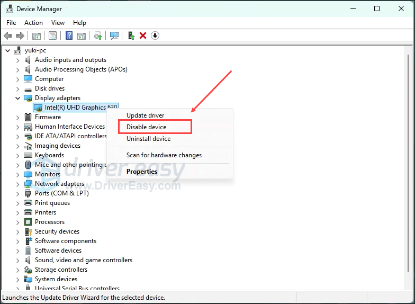The width and height of the screenshot is (415, 304).
Task: Collapse the yuki-pc root node
Action: click(x=7, y=50)
